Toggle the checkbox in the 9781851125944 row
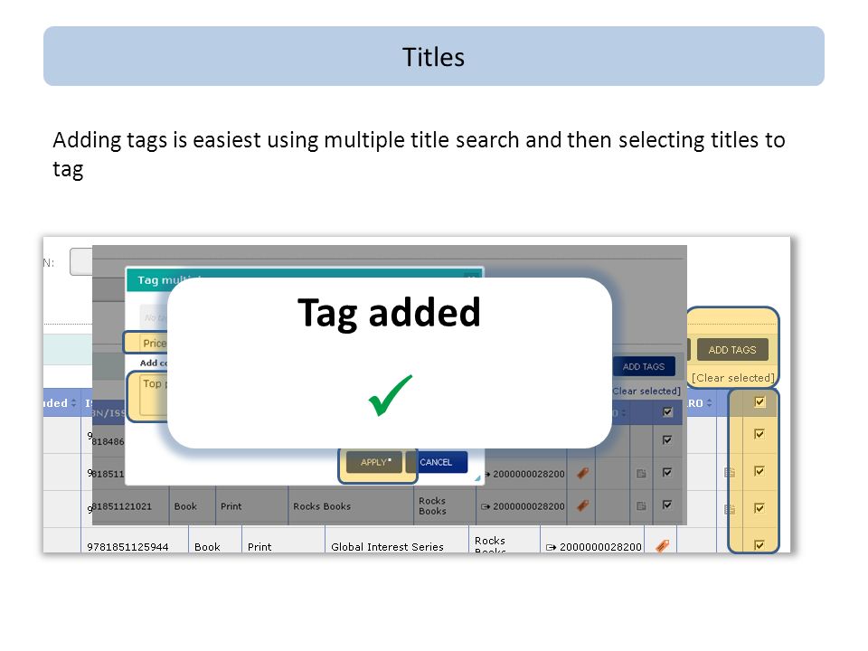Viewport: 868px width, 651px height. pyautogui.click(x=759, y=545)
